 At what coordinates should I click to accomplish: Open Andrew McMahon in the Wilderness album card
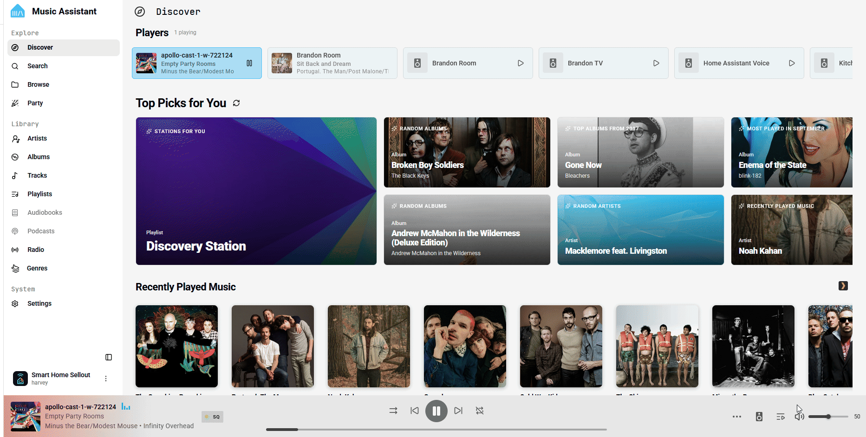click(467, 230)
